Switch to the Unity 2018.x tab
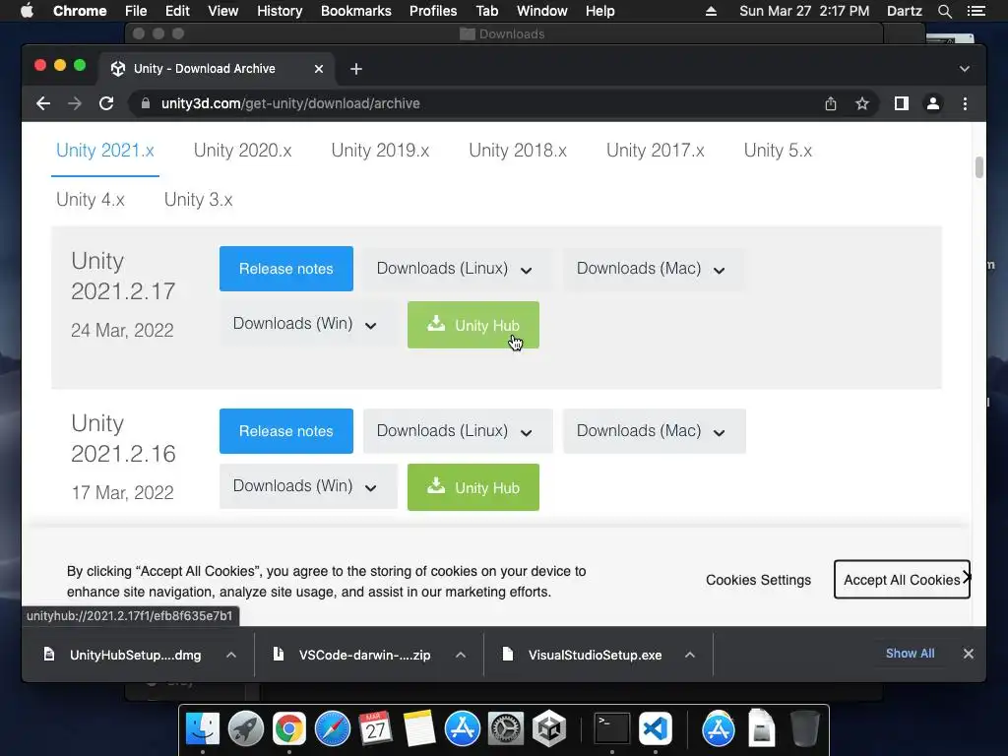 518,151
